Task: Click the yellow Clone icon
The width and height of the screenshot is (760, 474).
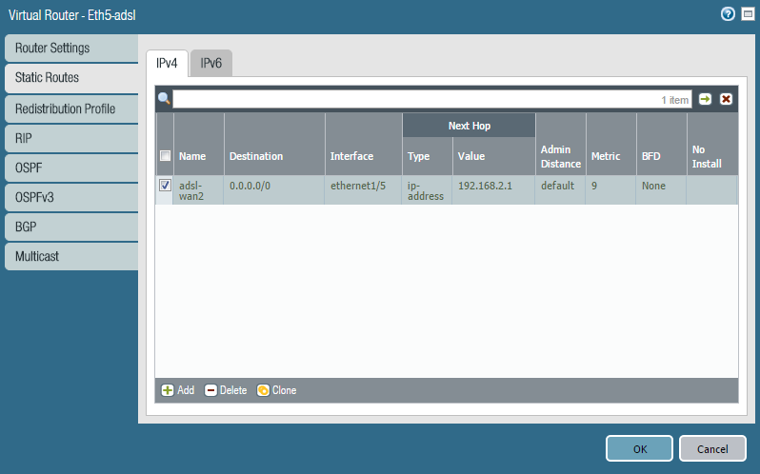Action: point(263,390)
